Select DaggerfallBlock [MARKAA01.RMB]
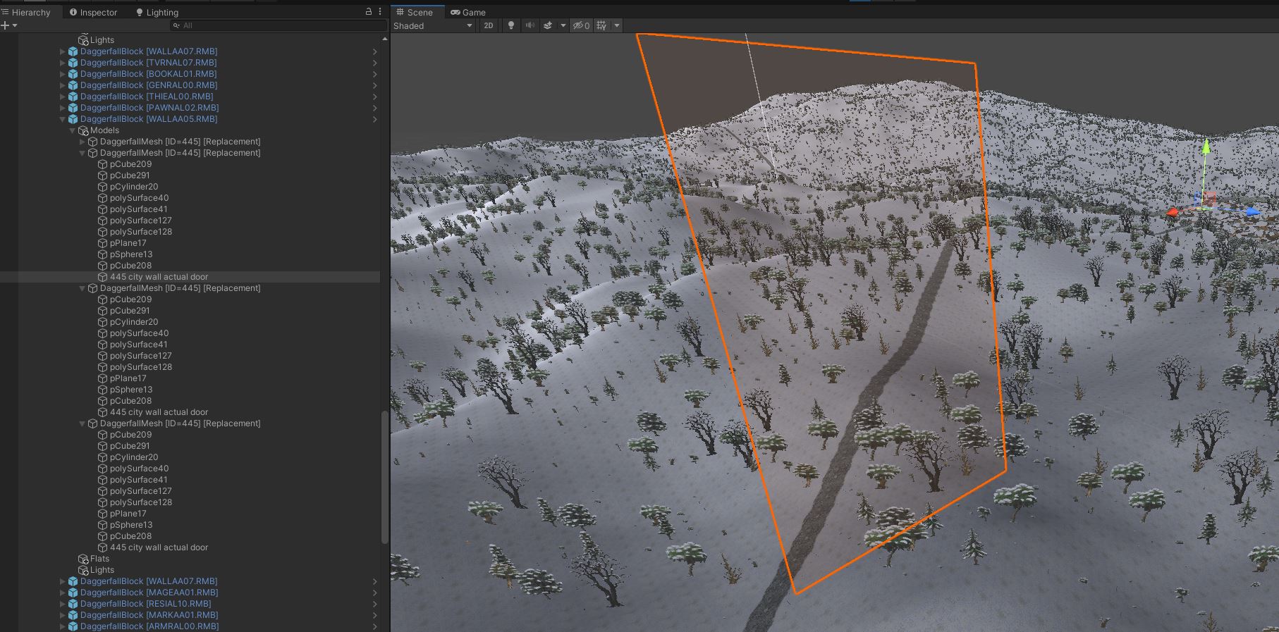The height and width of the screenshot is (632, 1279). point(149,615)
